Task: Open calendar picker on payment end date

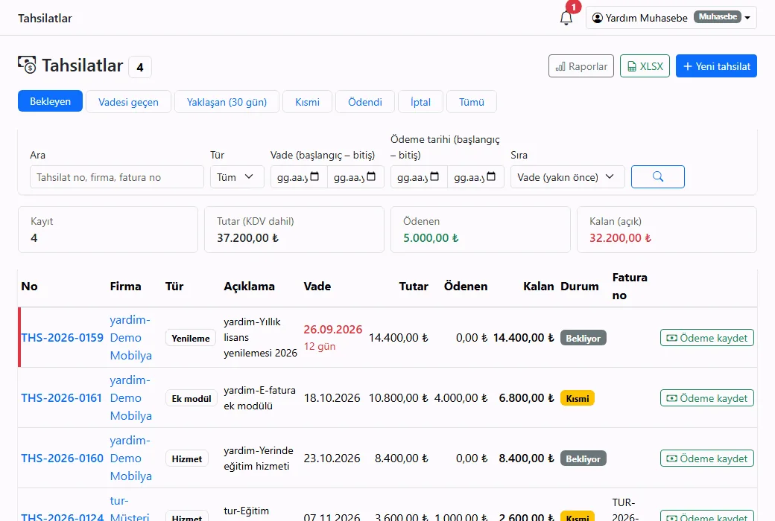Action: click(491, 177)
